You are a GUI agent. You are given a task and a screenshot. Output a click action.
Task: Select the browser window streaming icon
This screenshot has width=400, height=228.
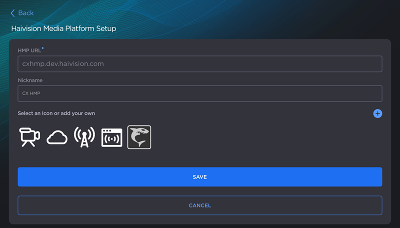[111, 137]
